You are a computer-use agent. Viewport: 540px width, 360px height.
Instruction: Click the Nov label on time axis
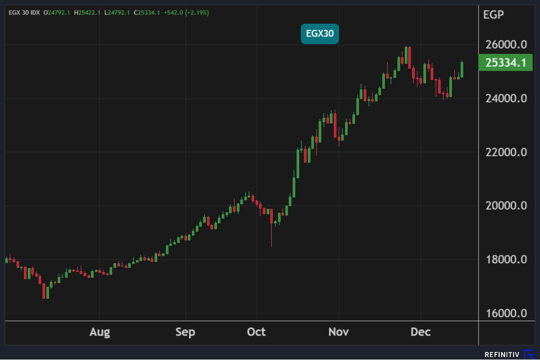coord(339,332)
